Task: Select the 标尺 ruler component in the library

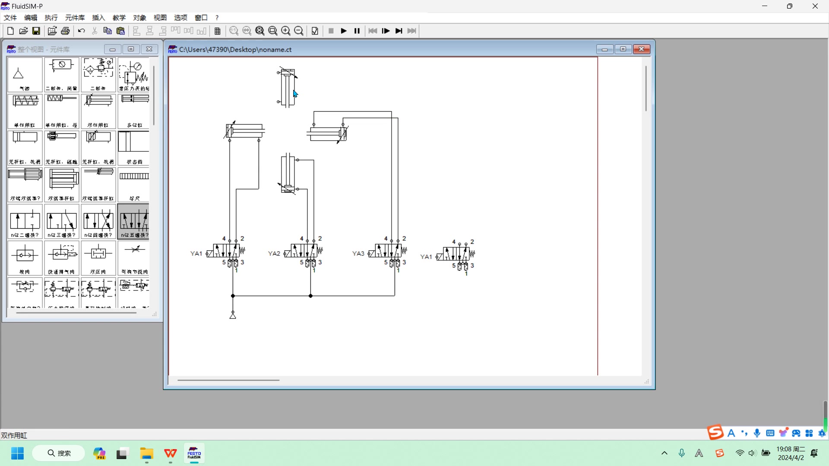Action: tap(134, 185)
